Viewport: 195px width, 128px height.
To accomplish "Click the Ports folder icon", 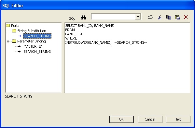I will [8, 26].
